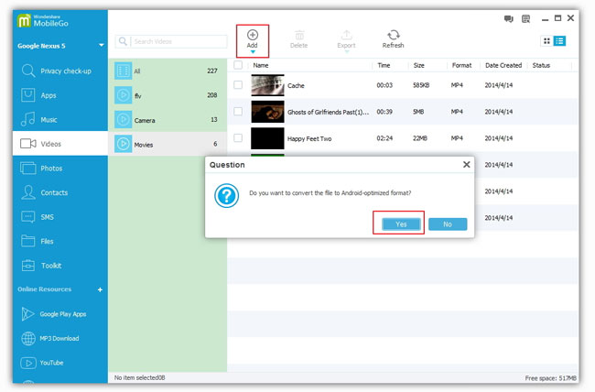Sort by the Size column header
The height and width of the screenshot is (392, 595).
pos(419,65)
